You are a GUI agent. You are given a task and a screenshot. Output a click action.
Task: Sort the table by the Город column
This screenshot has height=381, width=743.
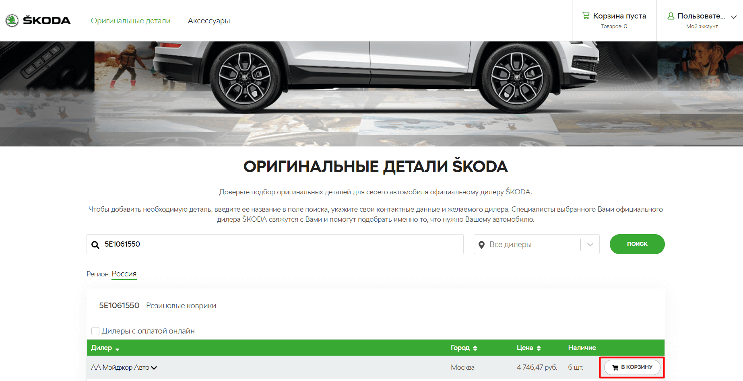[x=464, y=348]
